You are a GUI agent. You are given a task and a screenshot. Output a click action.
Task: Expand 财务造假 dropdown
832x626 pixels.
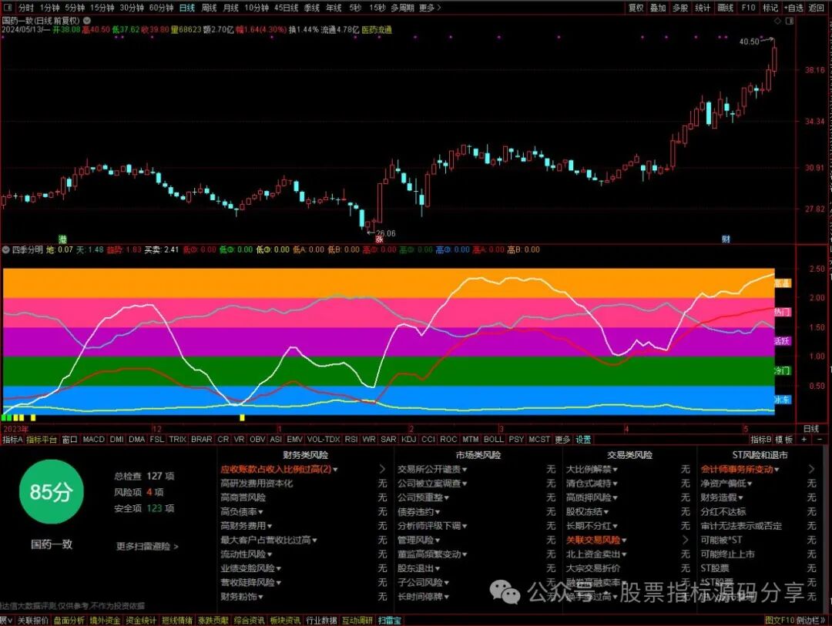coord(722,497)
